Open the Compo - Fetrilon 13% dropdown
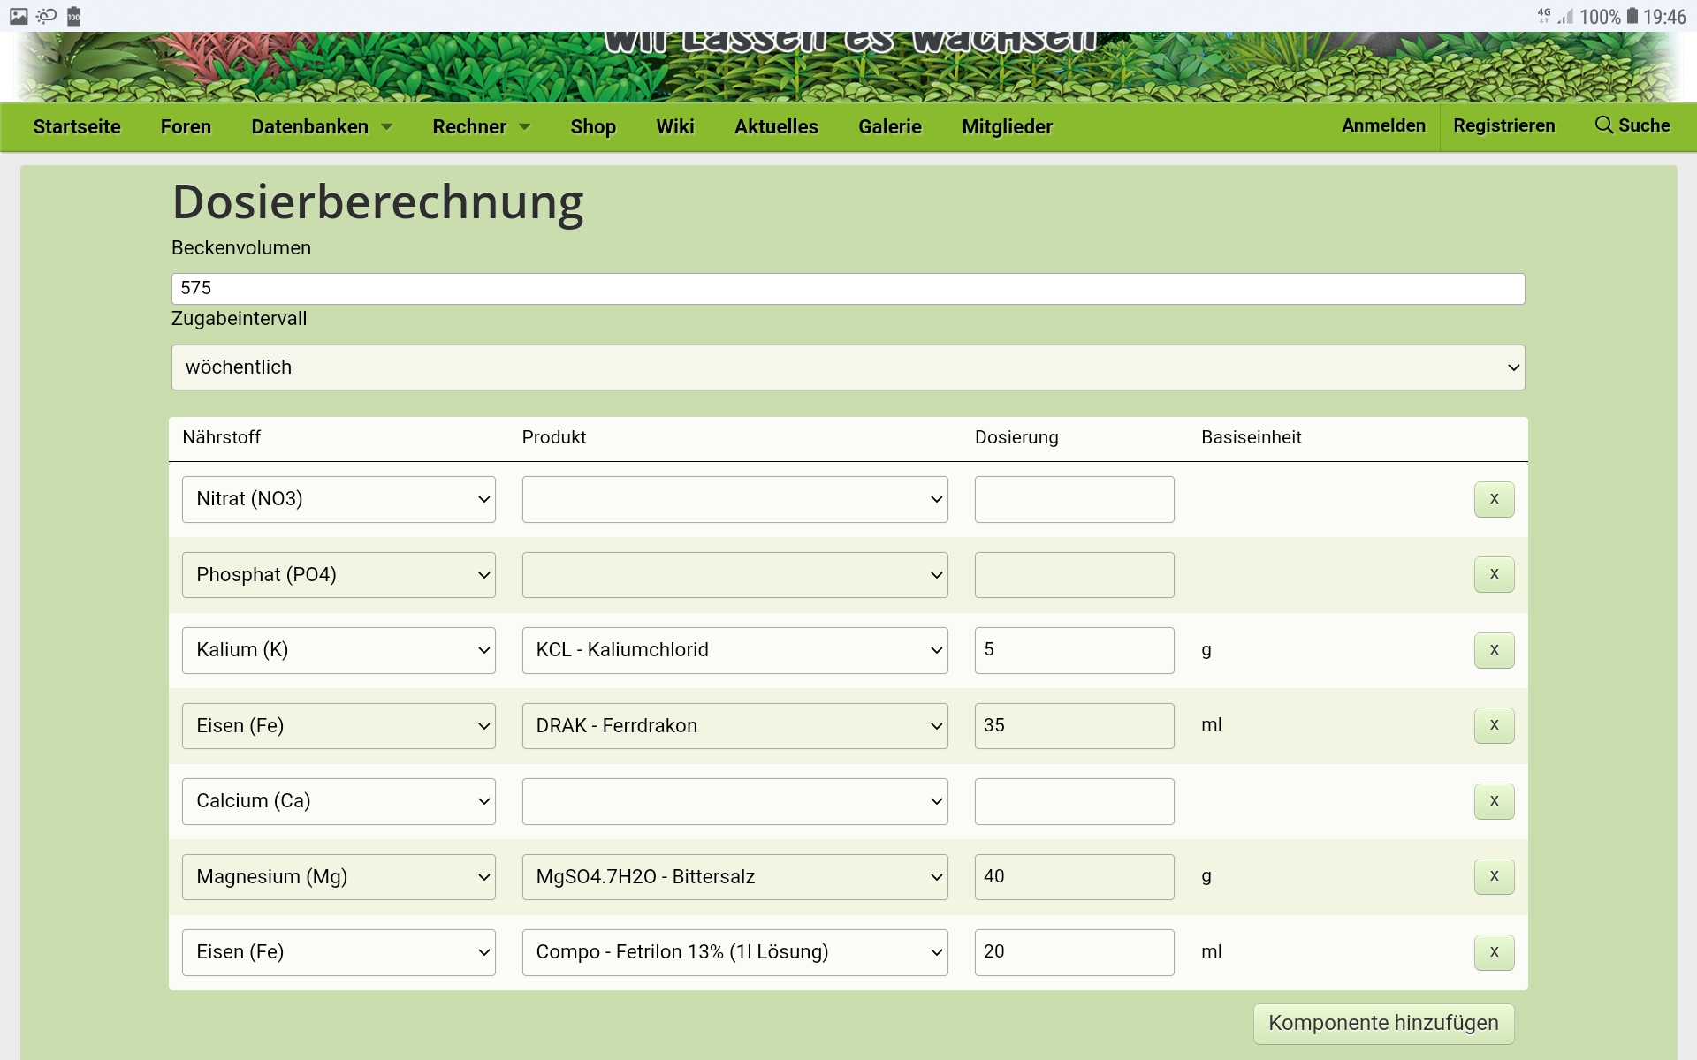 click(734, 952)
